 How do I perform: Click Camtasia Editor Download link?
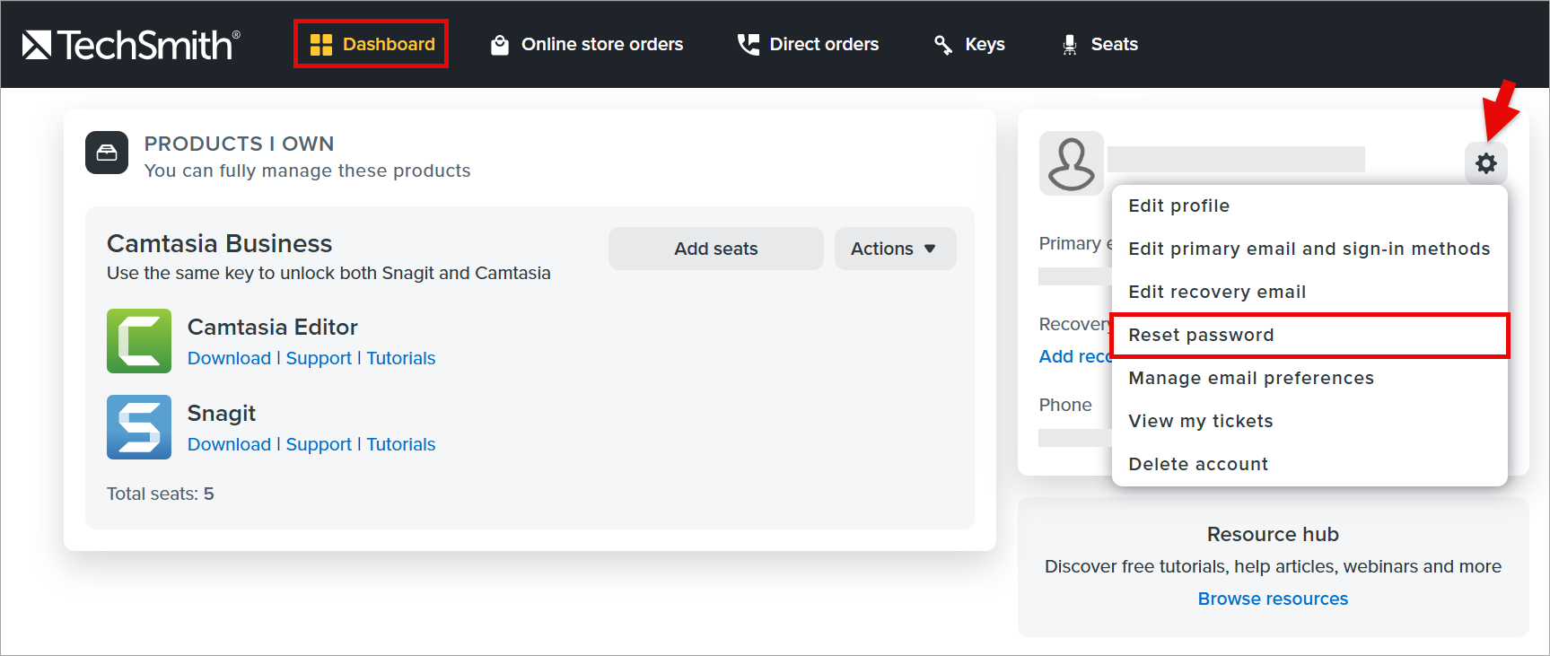point(229,358)
